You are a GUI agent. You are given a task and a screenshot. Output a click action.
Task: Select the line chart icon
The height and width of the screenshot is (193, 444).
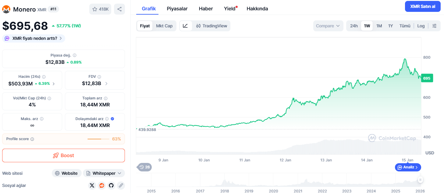pyautogui.click(x=186, y=26)
